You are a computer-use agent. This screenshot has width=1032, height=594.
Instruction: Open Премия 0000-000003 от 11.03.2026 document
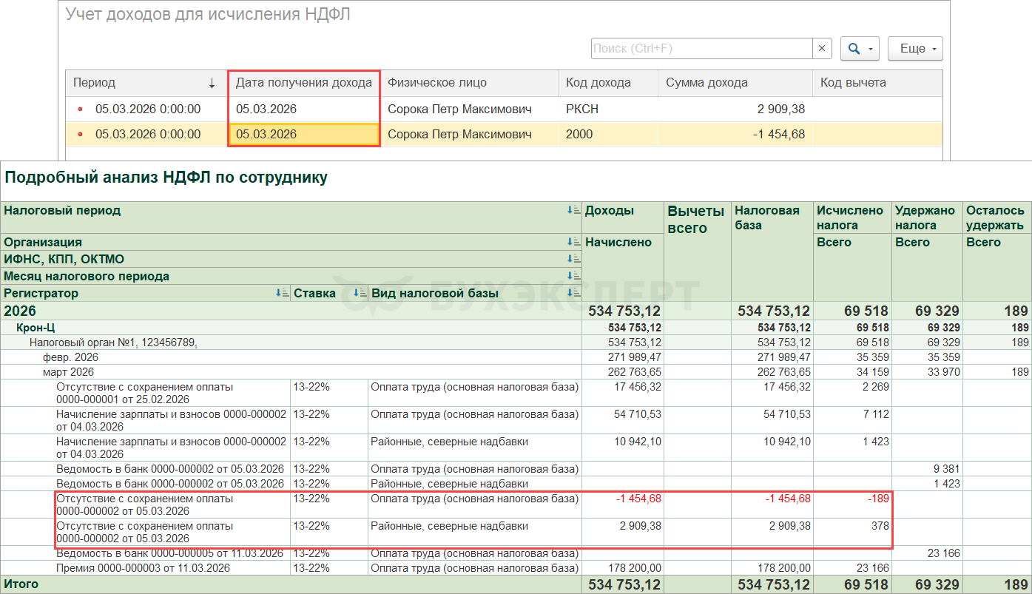(143, 568)
